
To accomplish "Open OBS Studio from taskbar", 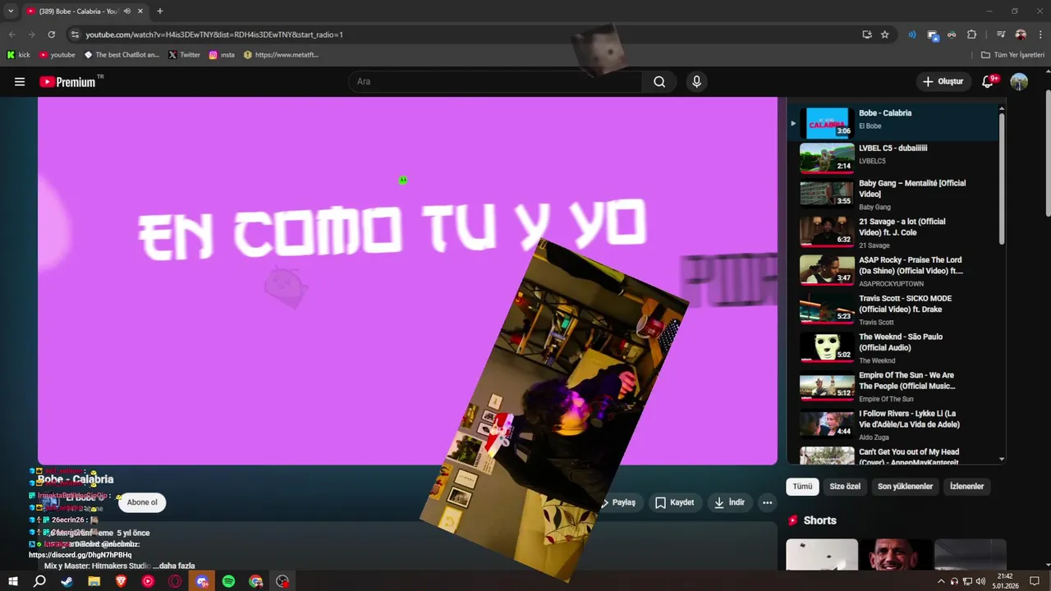I will 282,581.
